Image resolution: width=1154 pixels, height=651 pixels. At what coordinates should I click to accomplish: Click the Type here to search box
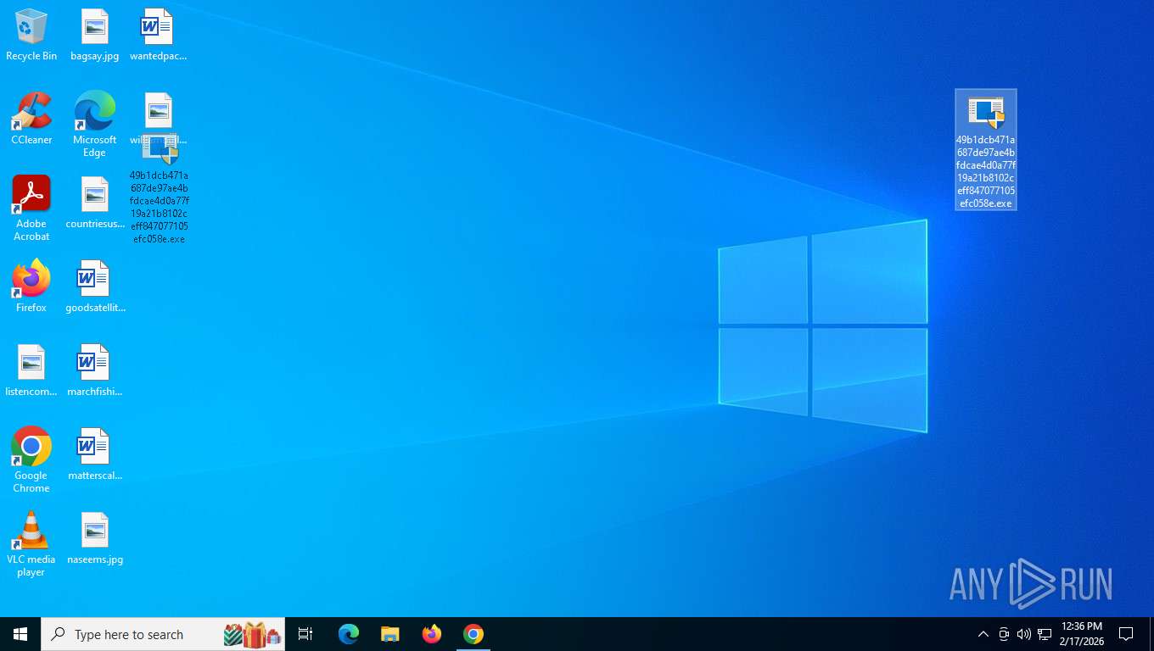click(x=163, y=634)
